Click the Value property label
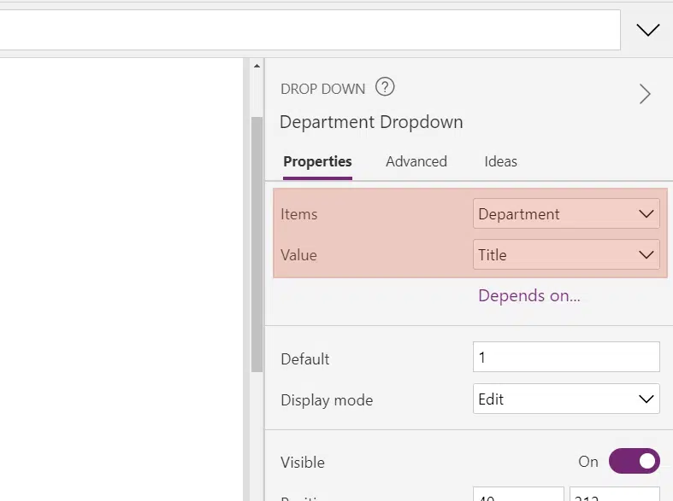Viewport: 673px width, 501px height. coord(298,255)
